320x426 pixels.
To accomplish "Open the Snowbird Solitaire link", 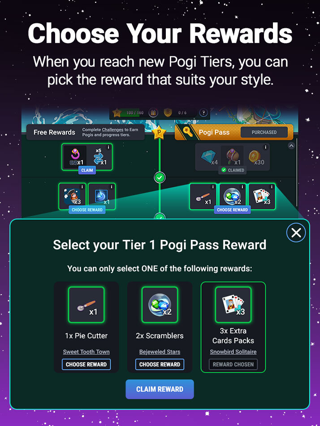I will pos(233,352).
